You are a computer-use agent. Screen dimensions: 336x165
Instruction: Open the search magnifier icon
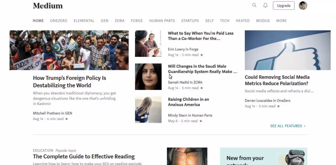254,5
